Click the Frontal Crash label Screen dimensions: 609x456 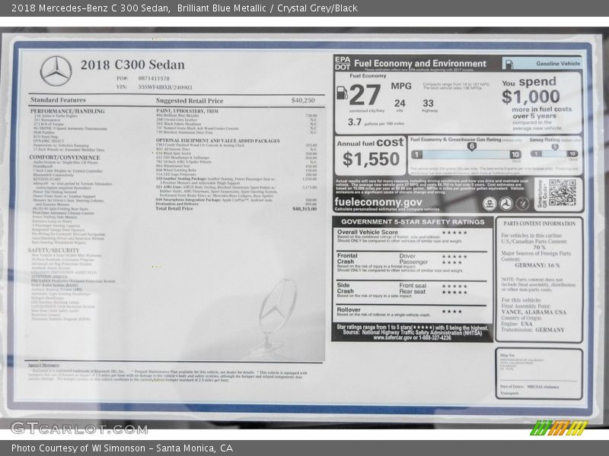(x=347, y=258)
